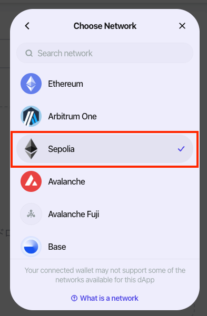Click the Avalanche Fuji network icon
This screenshot has width=207, height=316.
pos(31,214)
